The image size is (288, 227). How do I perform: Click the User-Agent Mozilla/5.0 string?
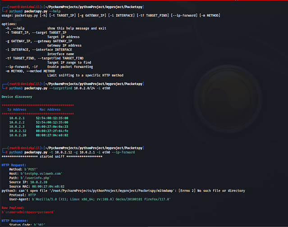[x=101, y=199]
